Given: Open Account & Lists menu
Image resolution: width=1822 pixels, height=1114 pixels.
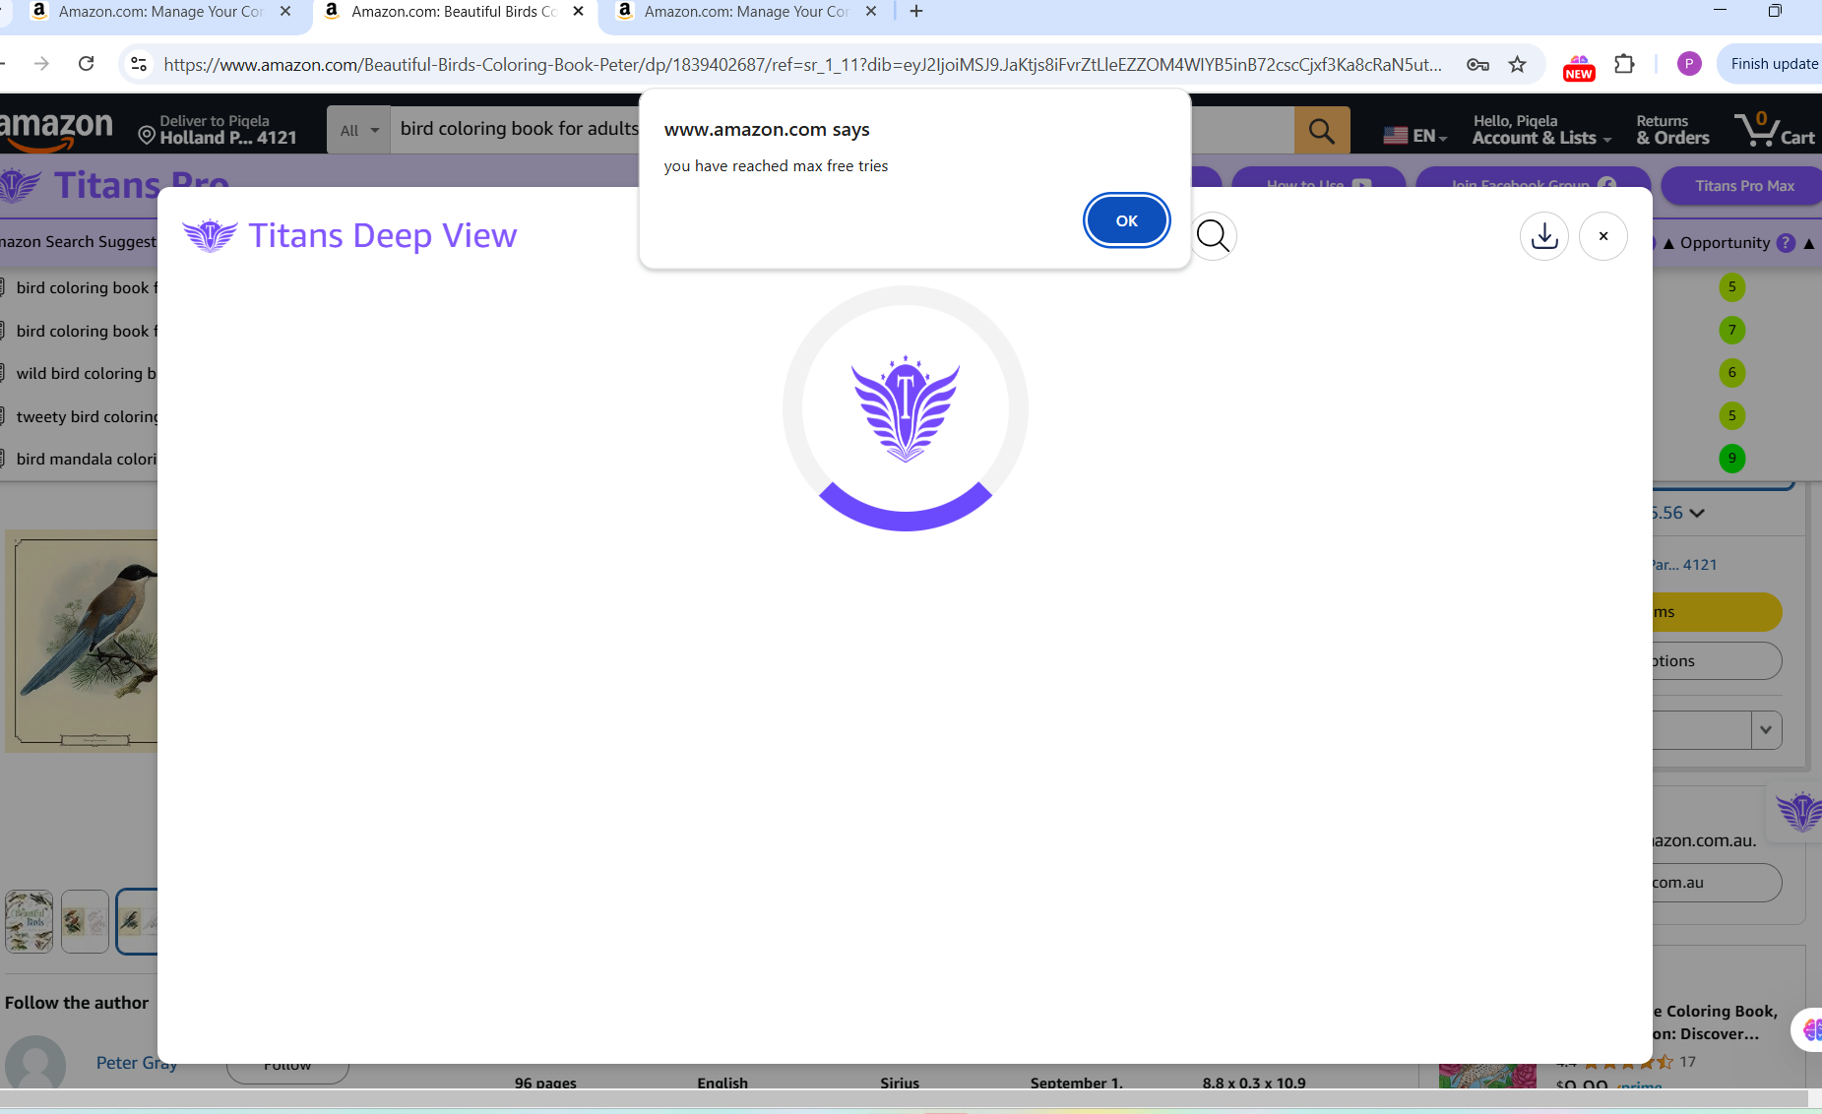Looking at the screenshot, I should 1541,130.
